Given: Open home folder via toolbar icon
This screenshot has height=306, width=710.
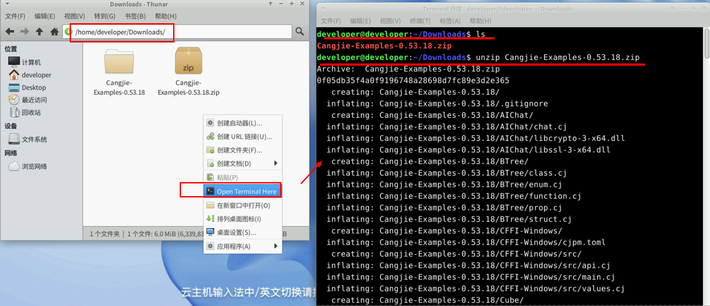Looking at the screenshot, I should (x=54, y=32).
